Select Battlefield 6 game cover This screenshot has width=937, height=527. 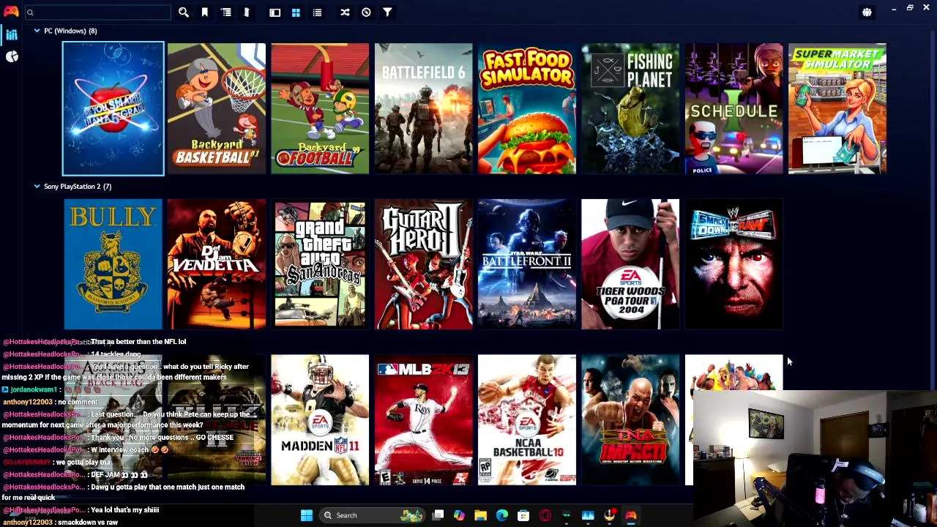(x=424, y=108)
